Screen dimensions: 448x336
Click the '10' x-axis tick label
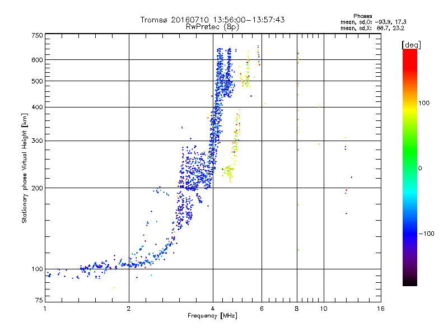click(x=324, y=309)
